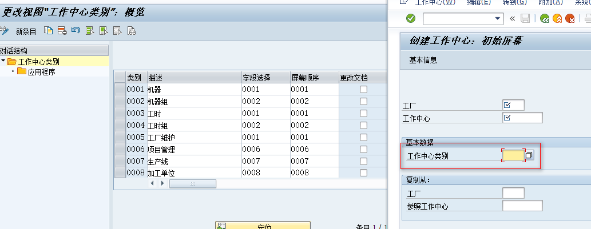
Task: Click the required 工作中心 input field
Action: point(522,118)
